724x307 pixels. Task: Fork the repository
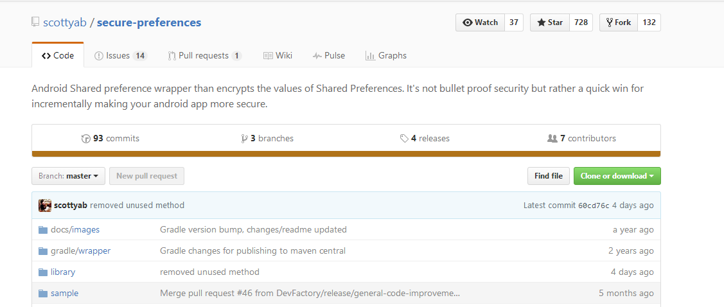click(x=619, y=22)
